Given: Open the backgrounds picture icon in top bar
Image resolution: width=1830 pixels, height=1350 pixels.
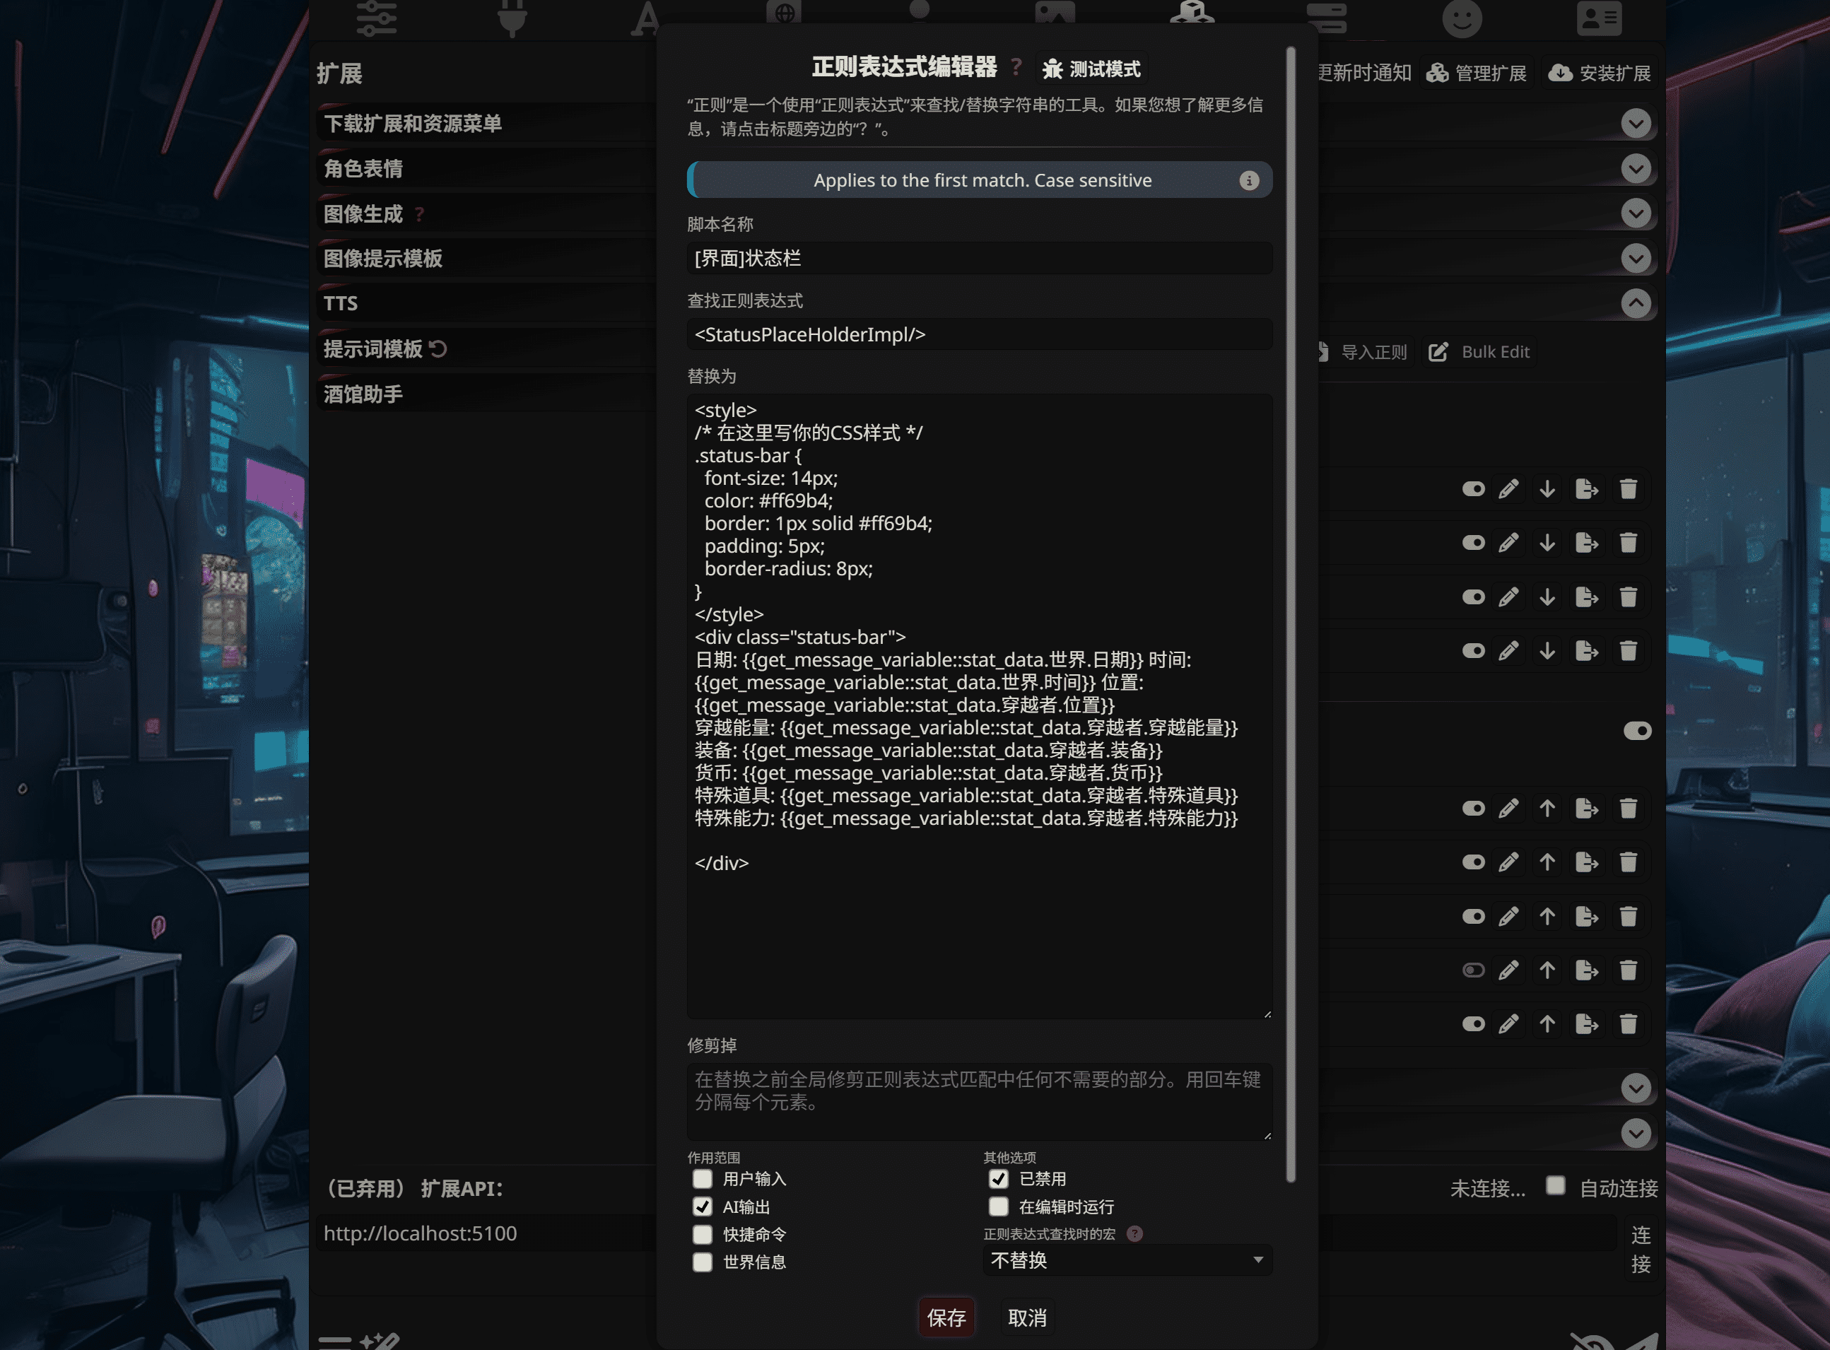Looking at the screenshot, I should pos(1055,11).
